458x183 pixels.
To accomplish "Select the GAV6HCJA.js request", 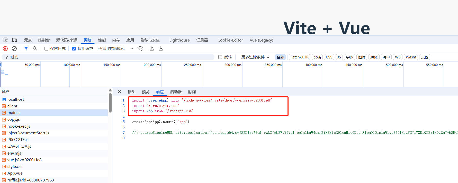I will (x=54, y=146).
